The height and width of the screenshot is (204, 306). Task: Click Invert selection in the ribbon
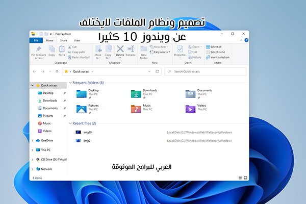218,58
